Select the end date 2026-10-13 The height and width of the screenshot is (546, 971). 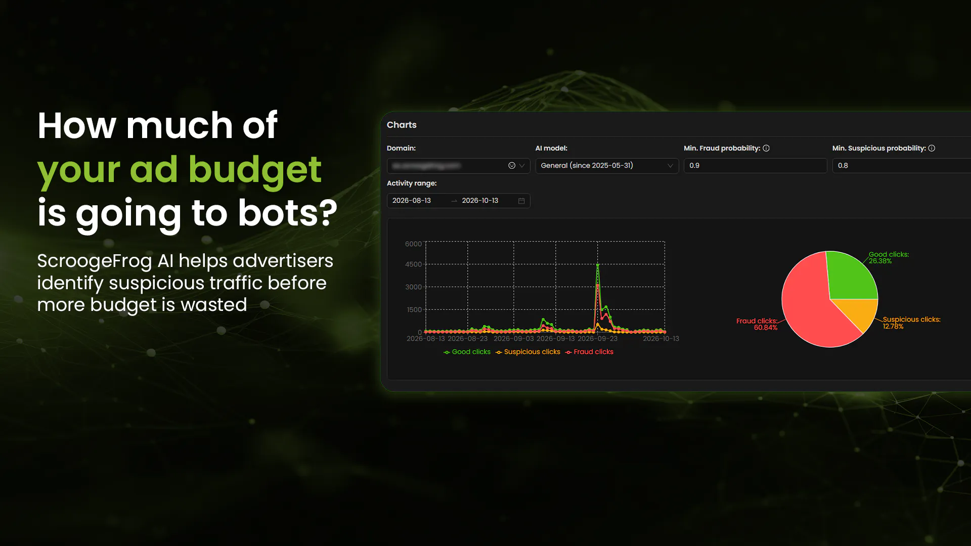point(480,201)
